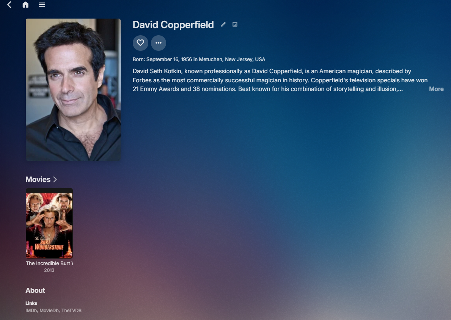Screen dimensions: 451x320
Task: Open the Movies section header
Action: (38, 179)
